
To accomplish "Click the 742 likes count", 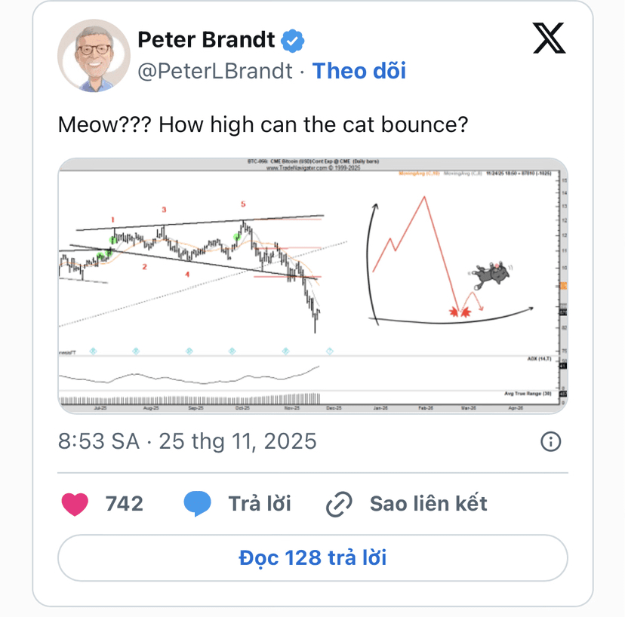I will (124, 504).
